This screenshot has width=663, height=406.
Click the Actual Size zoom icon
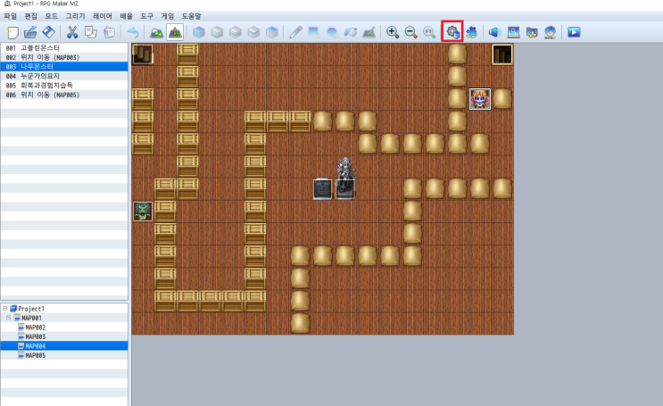(x=429, y=32)
